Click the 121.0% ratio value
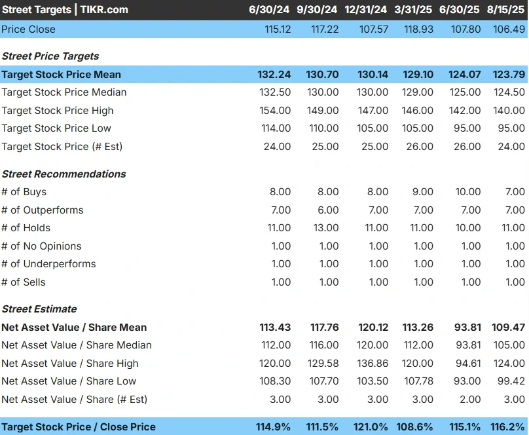 tap(371, 427)
